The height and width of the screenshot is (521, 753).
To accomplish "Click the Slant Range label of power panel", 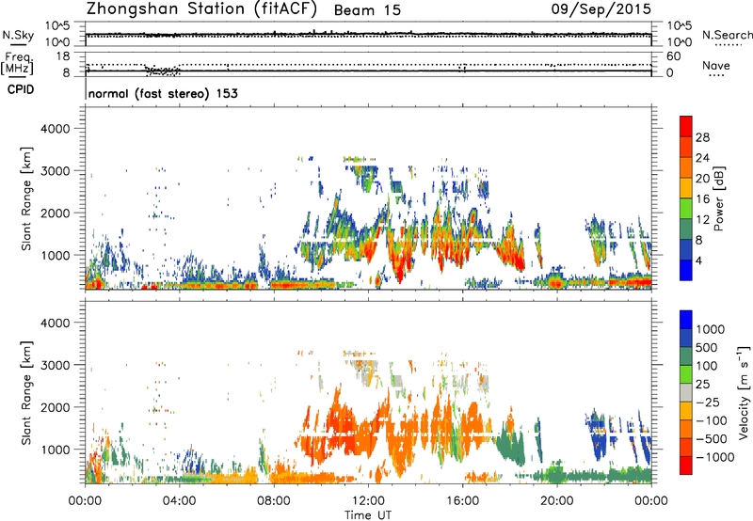I will click(x=26, y=198).
